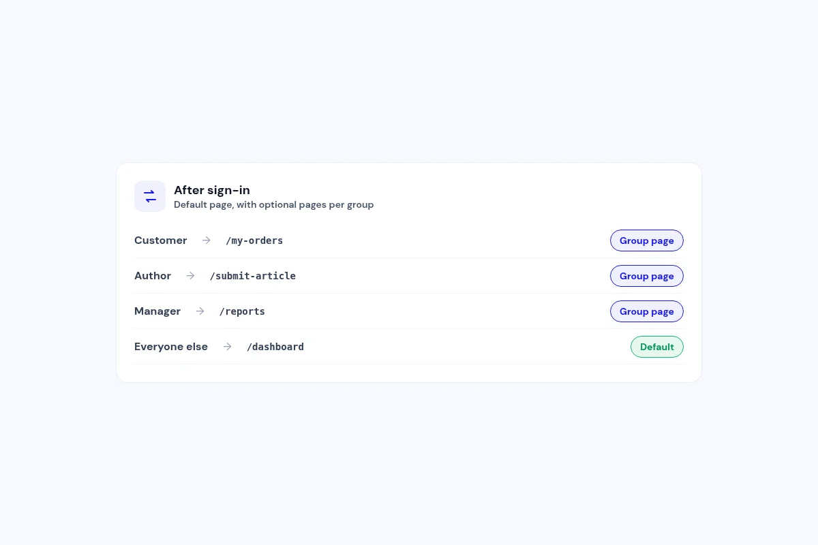Screen dimensions: 818x545
Task: Open the /submit-article path
Action: 253,276
